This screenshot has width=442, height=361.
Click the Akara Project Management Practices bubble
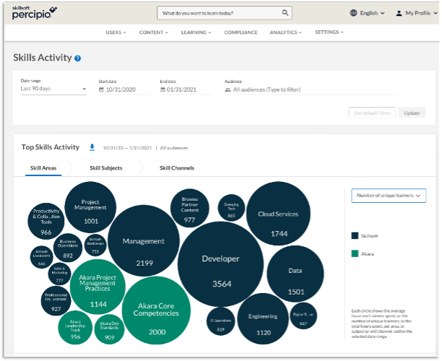coord(97,287)
